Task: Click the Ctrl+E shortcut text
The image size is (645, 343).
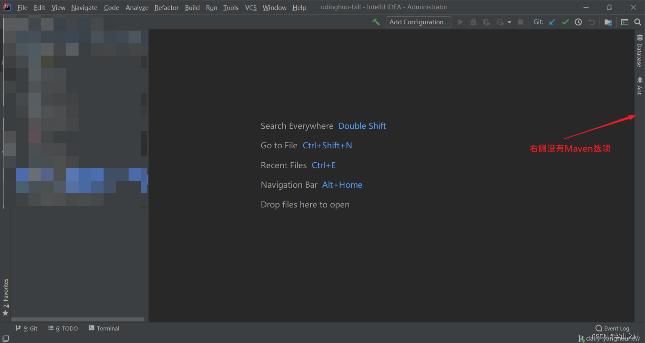Action: click(x=324, y=165)
